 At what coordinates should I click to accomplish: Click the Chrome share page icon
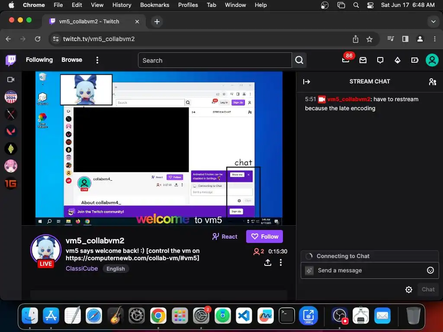[356, 39]
